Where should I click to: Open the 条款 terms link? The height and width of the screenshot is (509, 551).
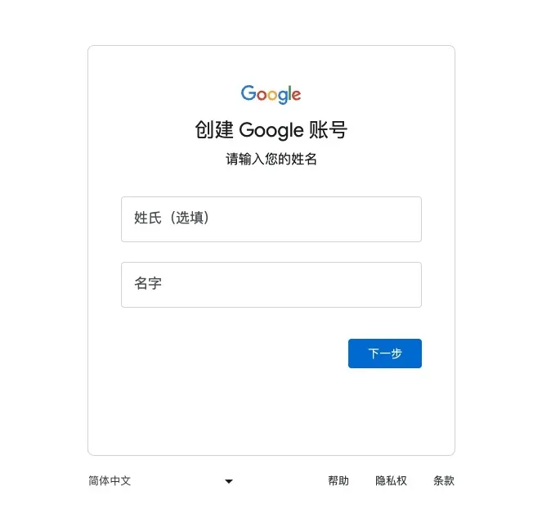[x=444, y=481]
